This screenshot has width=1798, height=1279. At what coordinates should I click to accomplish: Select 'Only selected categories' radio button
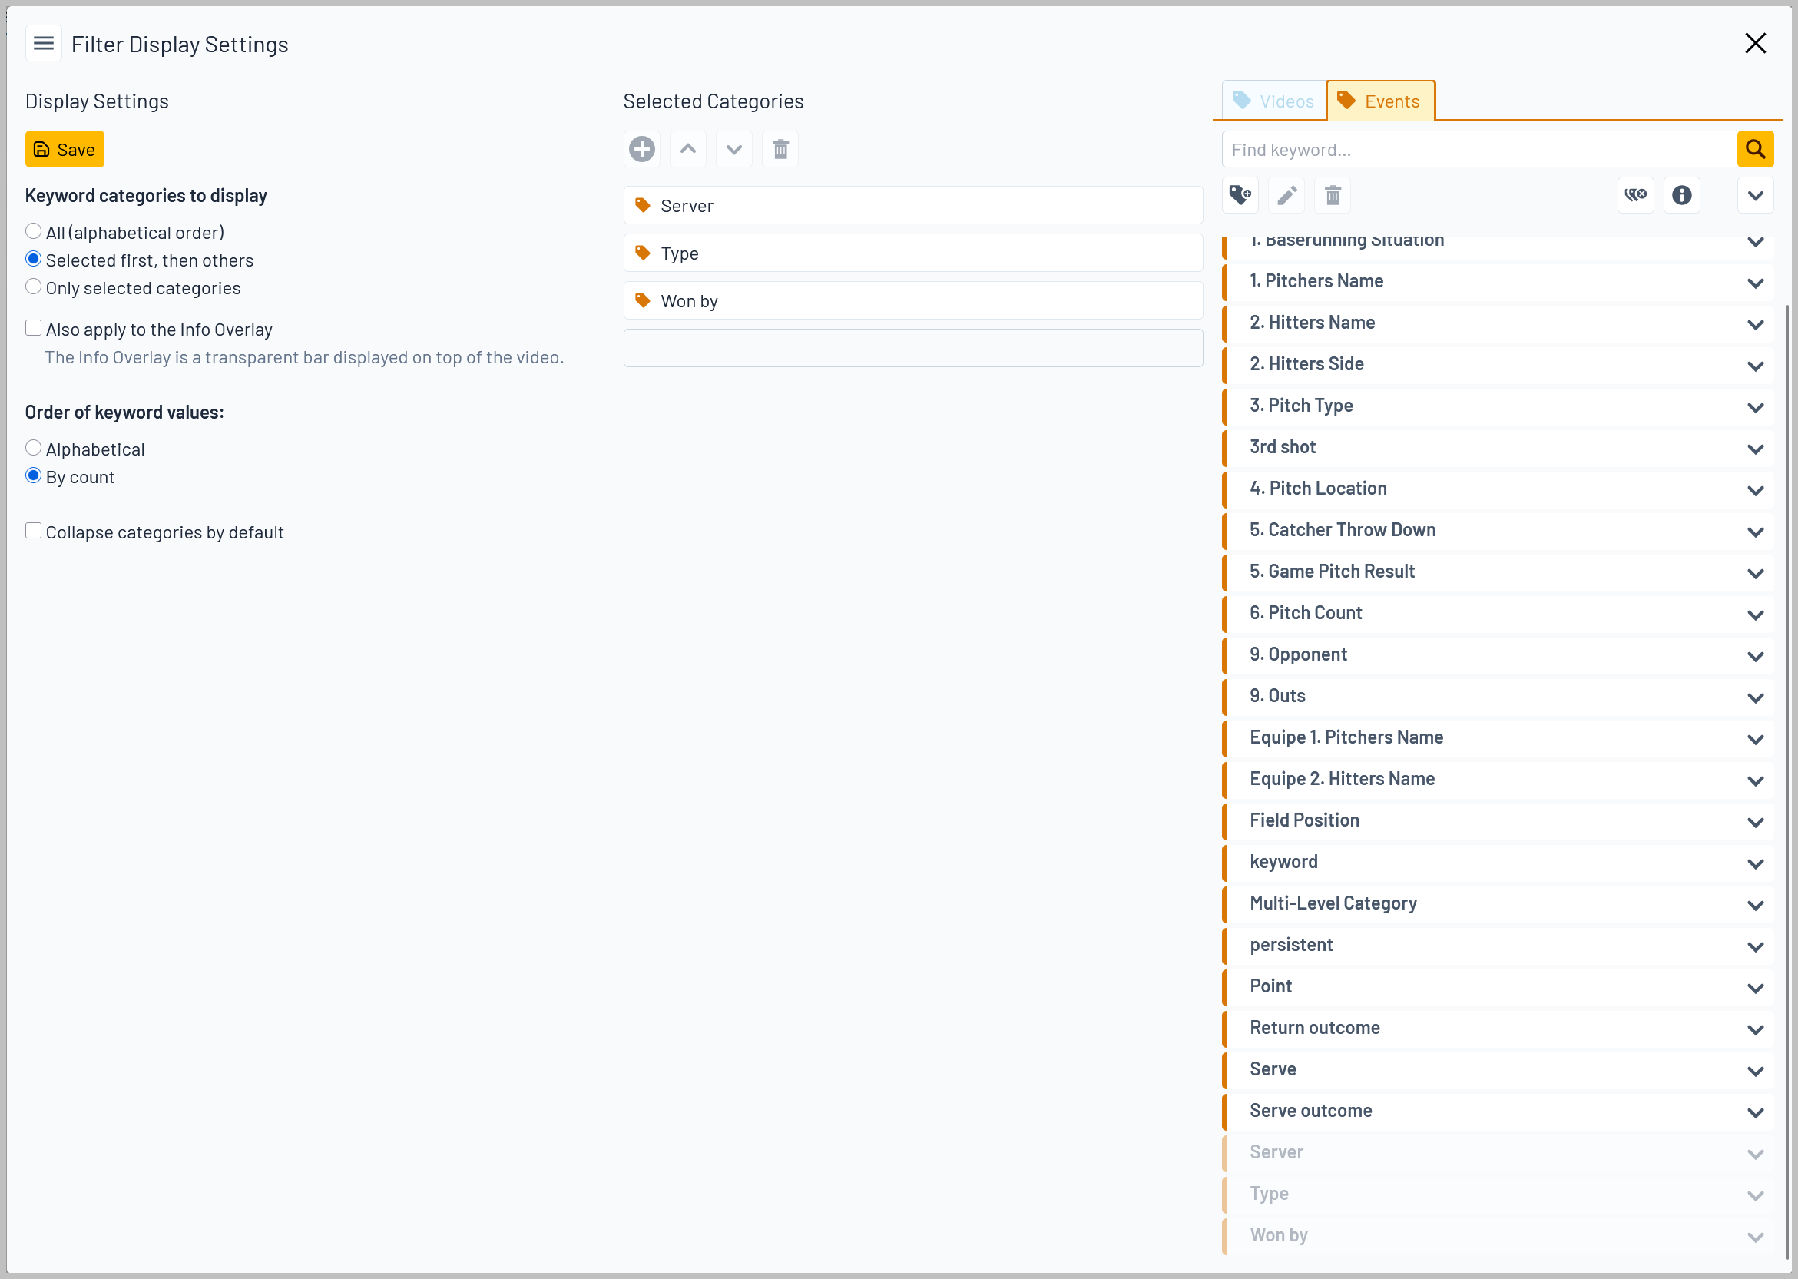pos(33,287)
